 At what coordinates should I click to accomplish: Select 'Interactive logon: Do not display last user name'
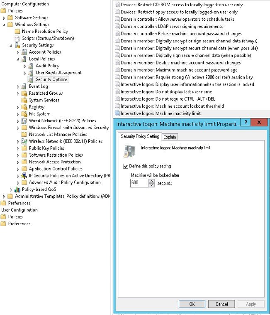pos(166,91)
